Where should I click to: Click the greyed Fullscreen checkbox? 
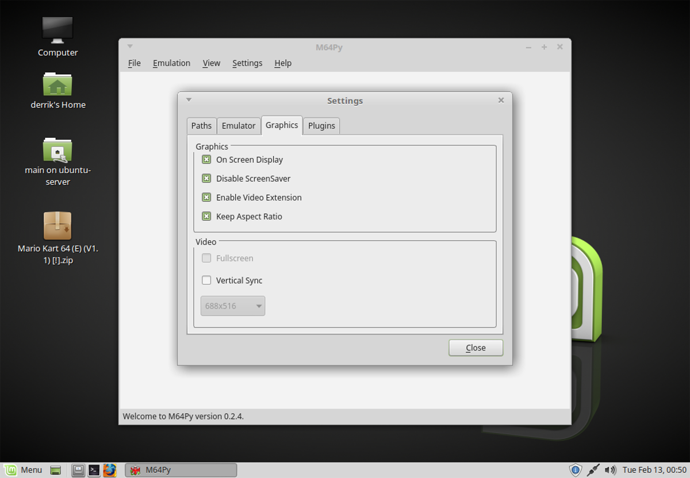tap(206, 259)
